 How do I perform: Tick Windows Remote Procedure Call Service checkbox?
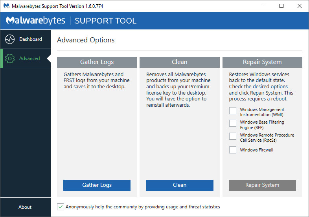point(233,136)
